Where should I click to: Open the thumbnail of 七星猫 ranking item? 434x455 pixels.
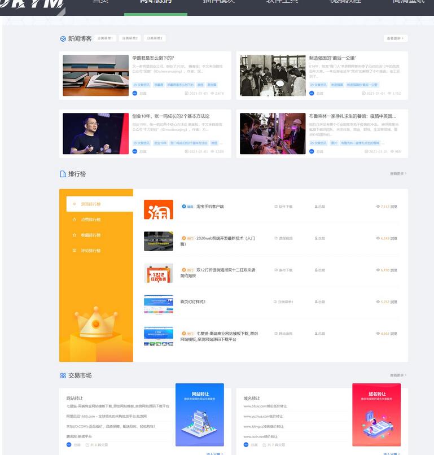click(159, 336)
